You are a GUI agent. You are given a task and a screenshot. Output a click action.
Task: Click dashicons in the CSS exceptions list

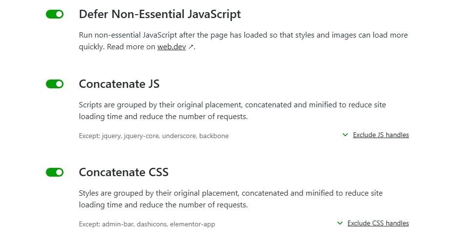(x=152, y=224)
